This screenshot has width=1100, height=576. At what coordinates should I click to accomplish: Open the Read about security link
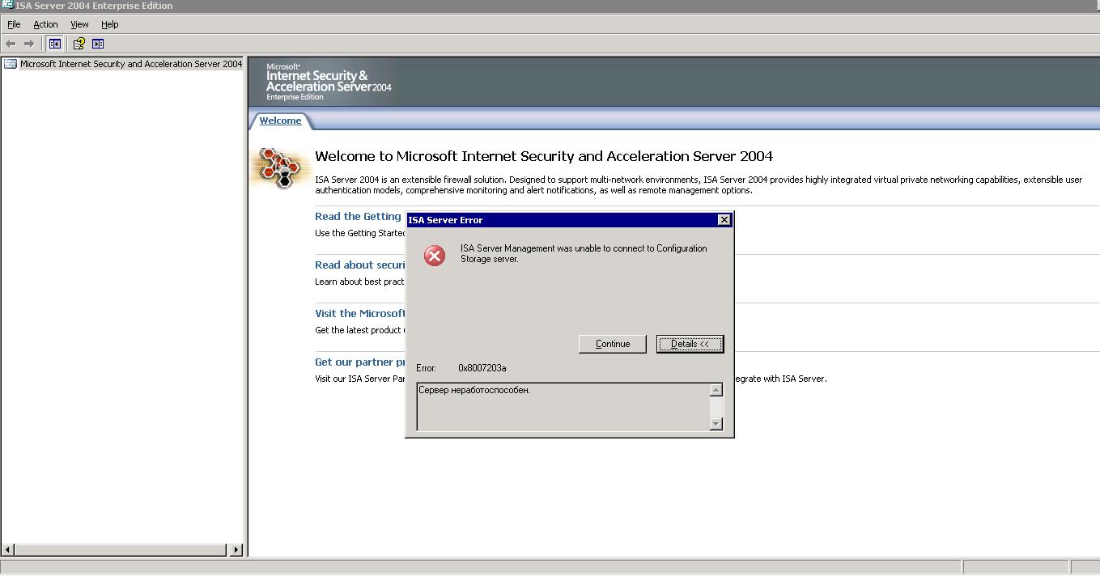point(360,265)
